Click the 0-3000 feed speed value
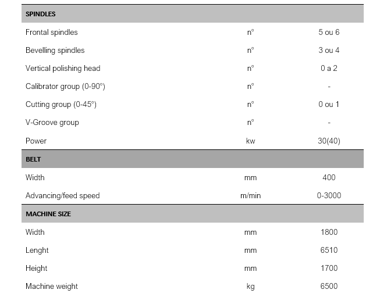This screenshot has height=304, width=380. pos(329,195)
